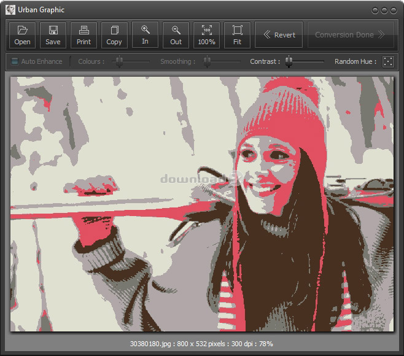Copy image to clipboard

coord(114,35)
